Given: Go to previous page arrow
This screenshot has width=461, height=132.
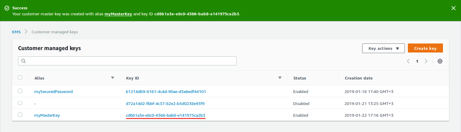Looking at the screenshot, I should pyautogui.click(x=408, y=61).
